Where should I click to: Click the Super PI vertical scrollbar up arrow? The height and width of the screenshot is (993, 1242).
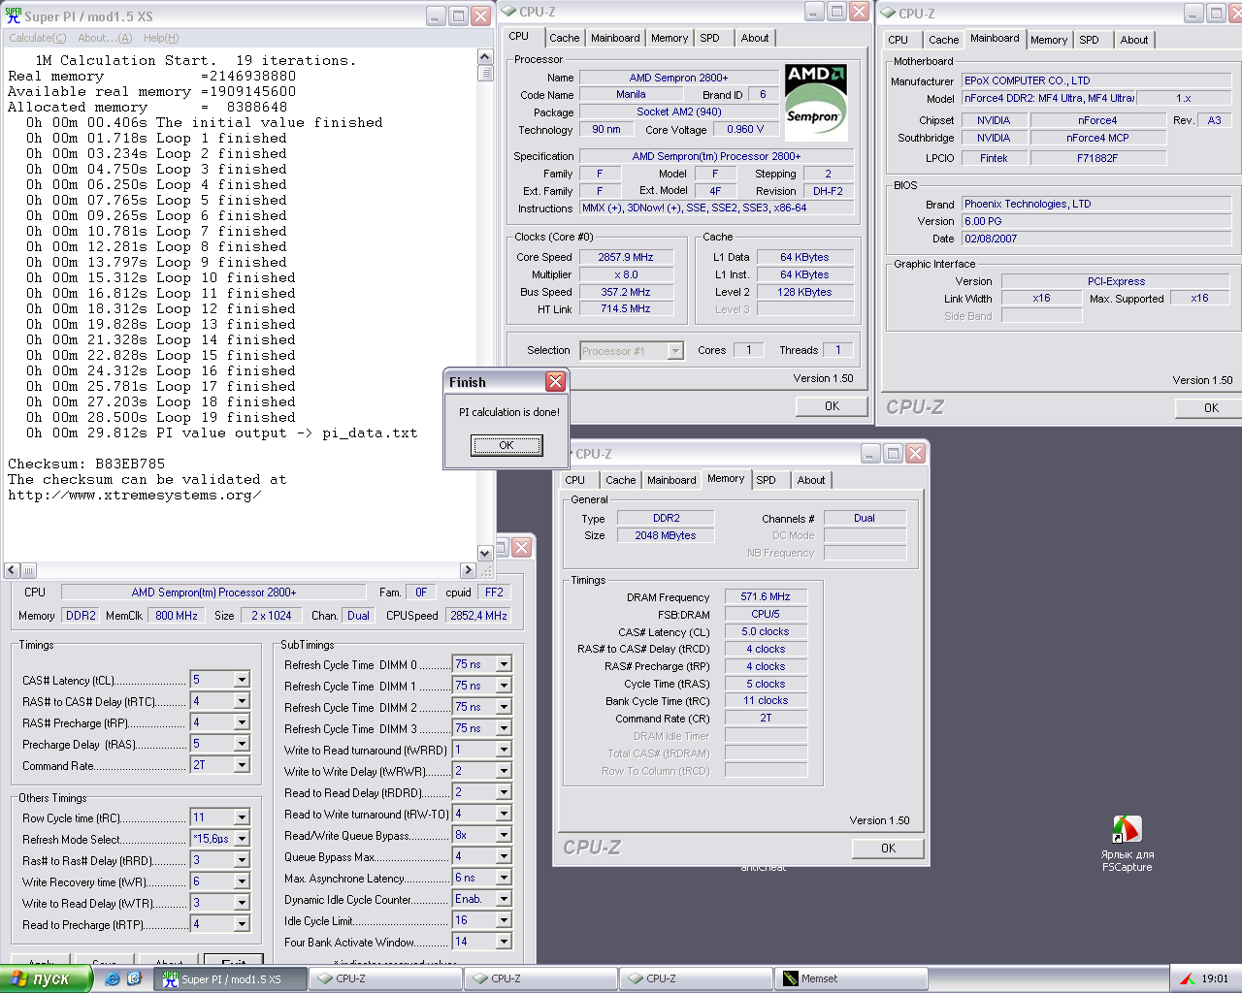point(485,57)
